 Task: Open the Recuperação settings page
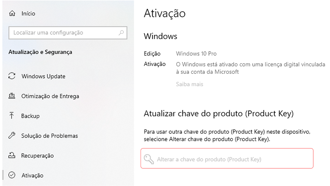click(37, 156)
